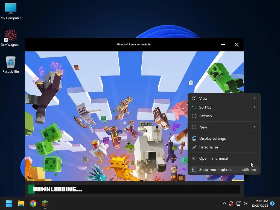This screenshot has height=210, width=280.
Task: Click Show more options
Action: (224, 170)
